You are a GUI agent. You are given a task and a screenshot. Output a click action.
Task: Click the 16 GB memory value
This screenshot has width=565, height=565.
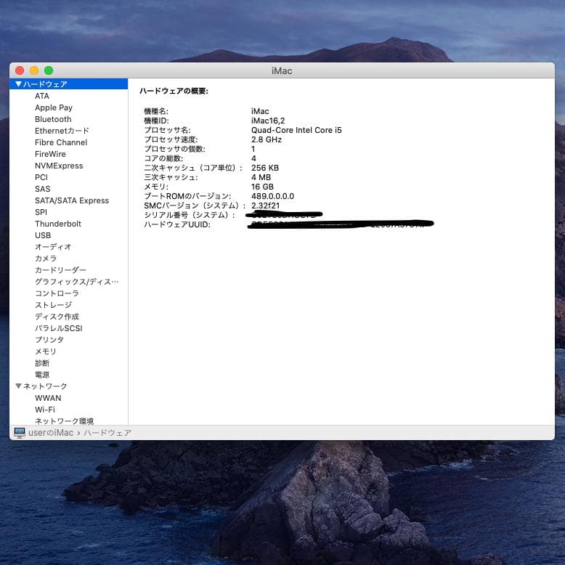(x=262, y=187)
